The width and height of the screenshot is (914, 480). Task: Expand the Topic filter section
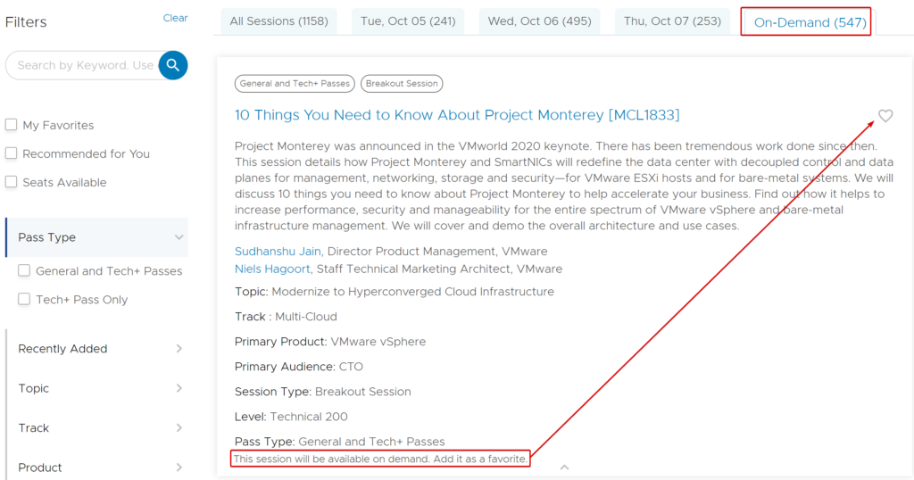[179, 388]
